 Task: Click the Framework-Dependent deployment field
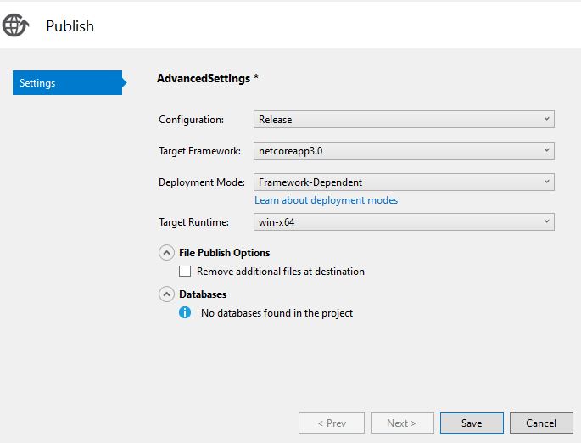[404, 182]
